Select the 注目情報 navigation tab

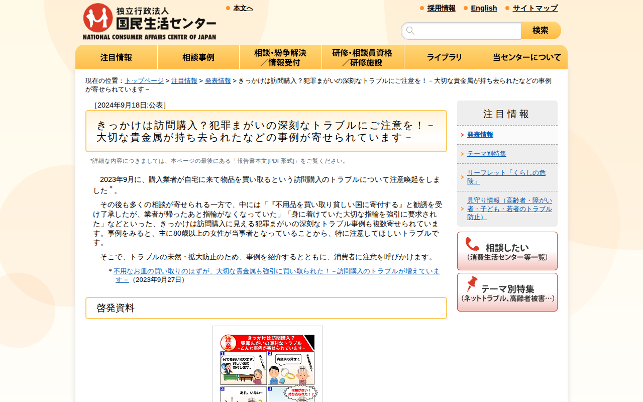pos(116,57)
